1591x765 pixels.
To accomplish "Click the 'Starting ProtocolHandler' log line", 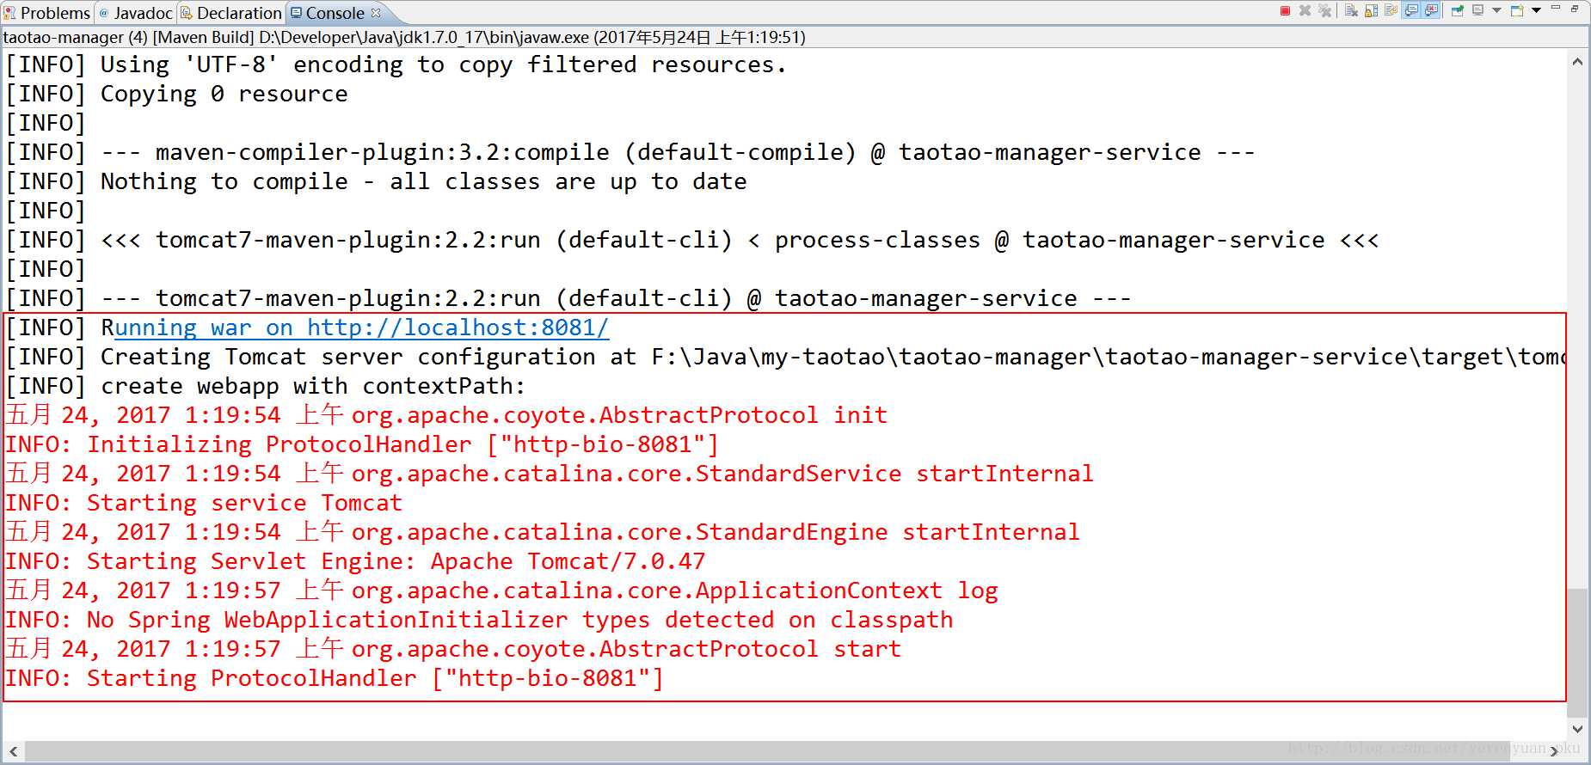I will [x=335, y=678].
